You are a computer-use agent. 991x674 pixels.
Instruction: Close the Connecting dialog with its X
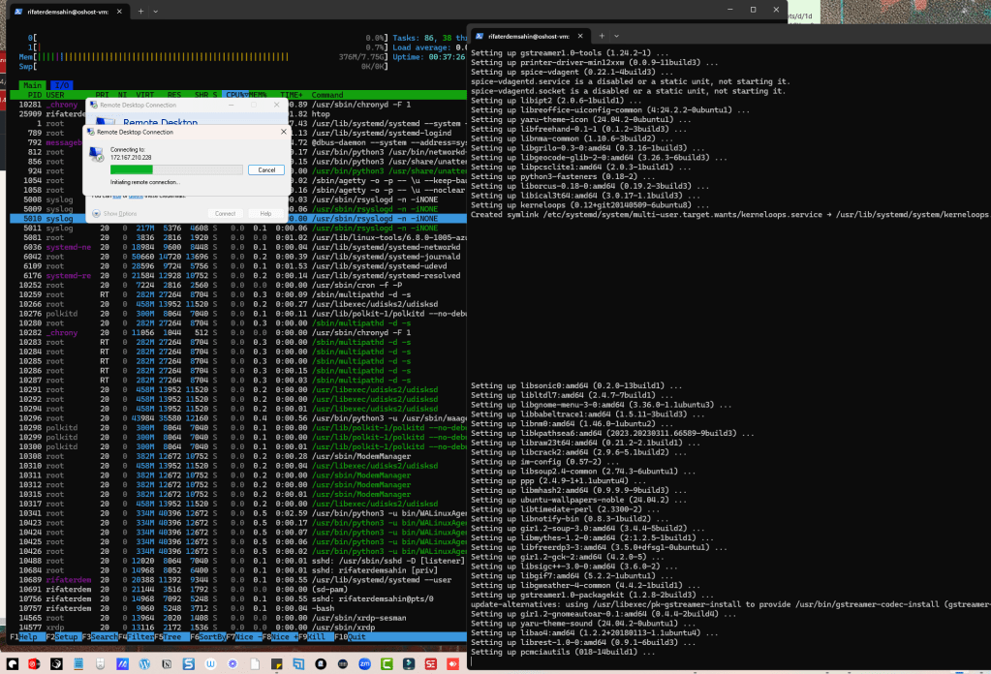tap(283, 132)
